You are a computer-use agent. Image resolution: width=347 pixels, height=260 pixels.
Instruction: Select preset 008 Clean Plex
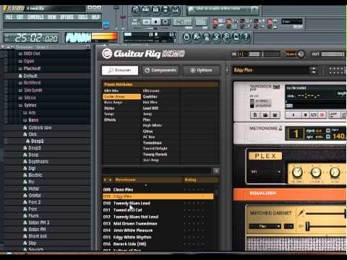coord(158,190)
